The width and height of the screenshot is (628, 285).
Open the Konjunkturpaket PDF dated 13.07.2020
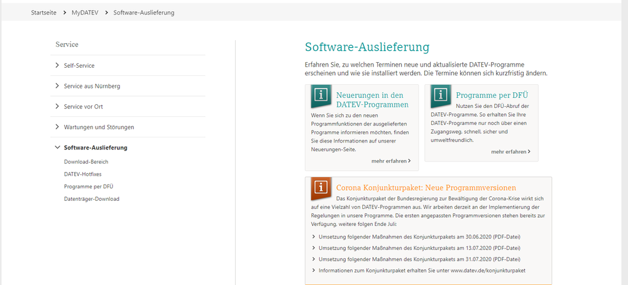coord(419,248)
